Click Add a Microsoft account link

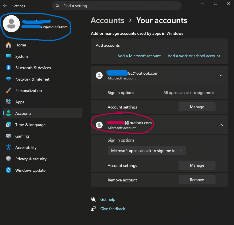pos(139,56)
